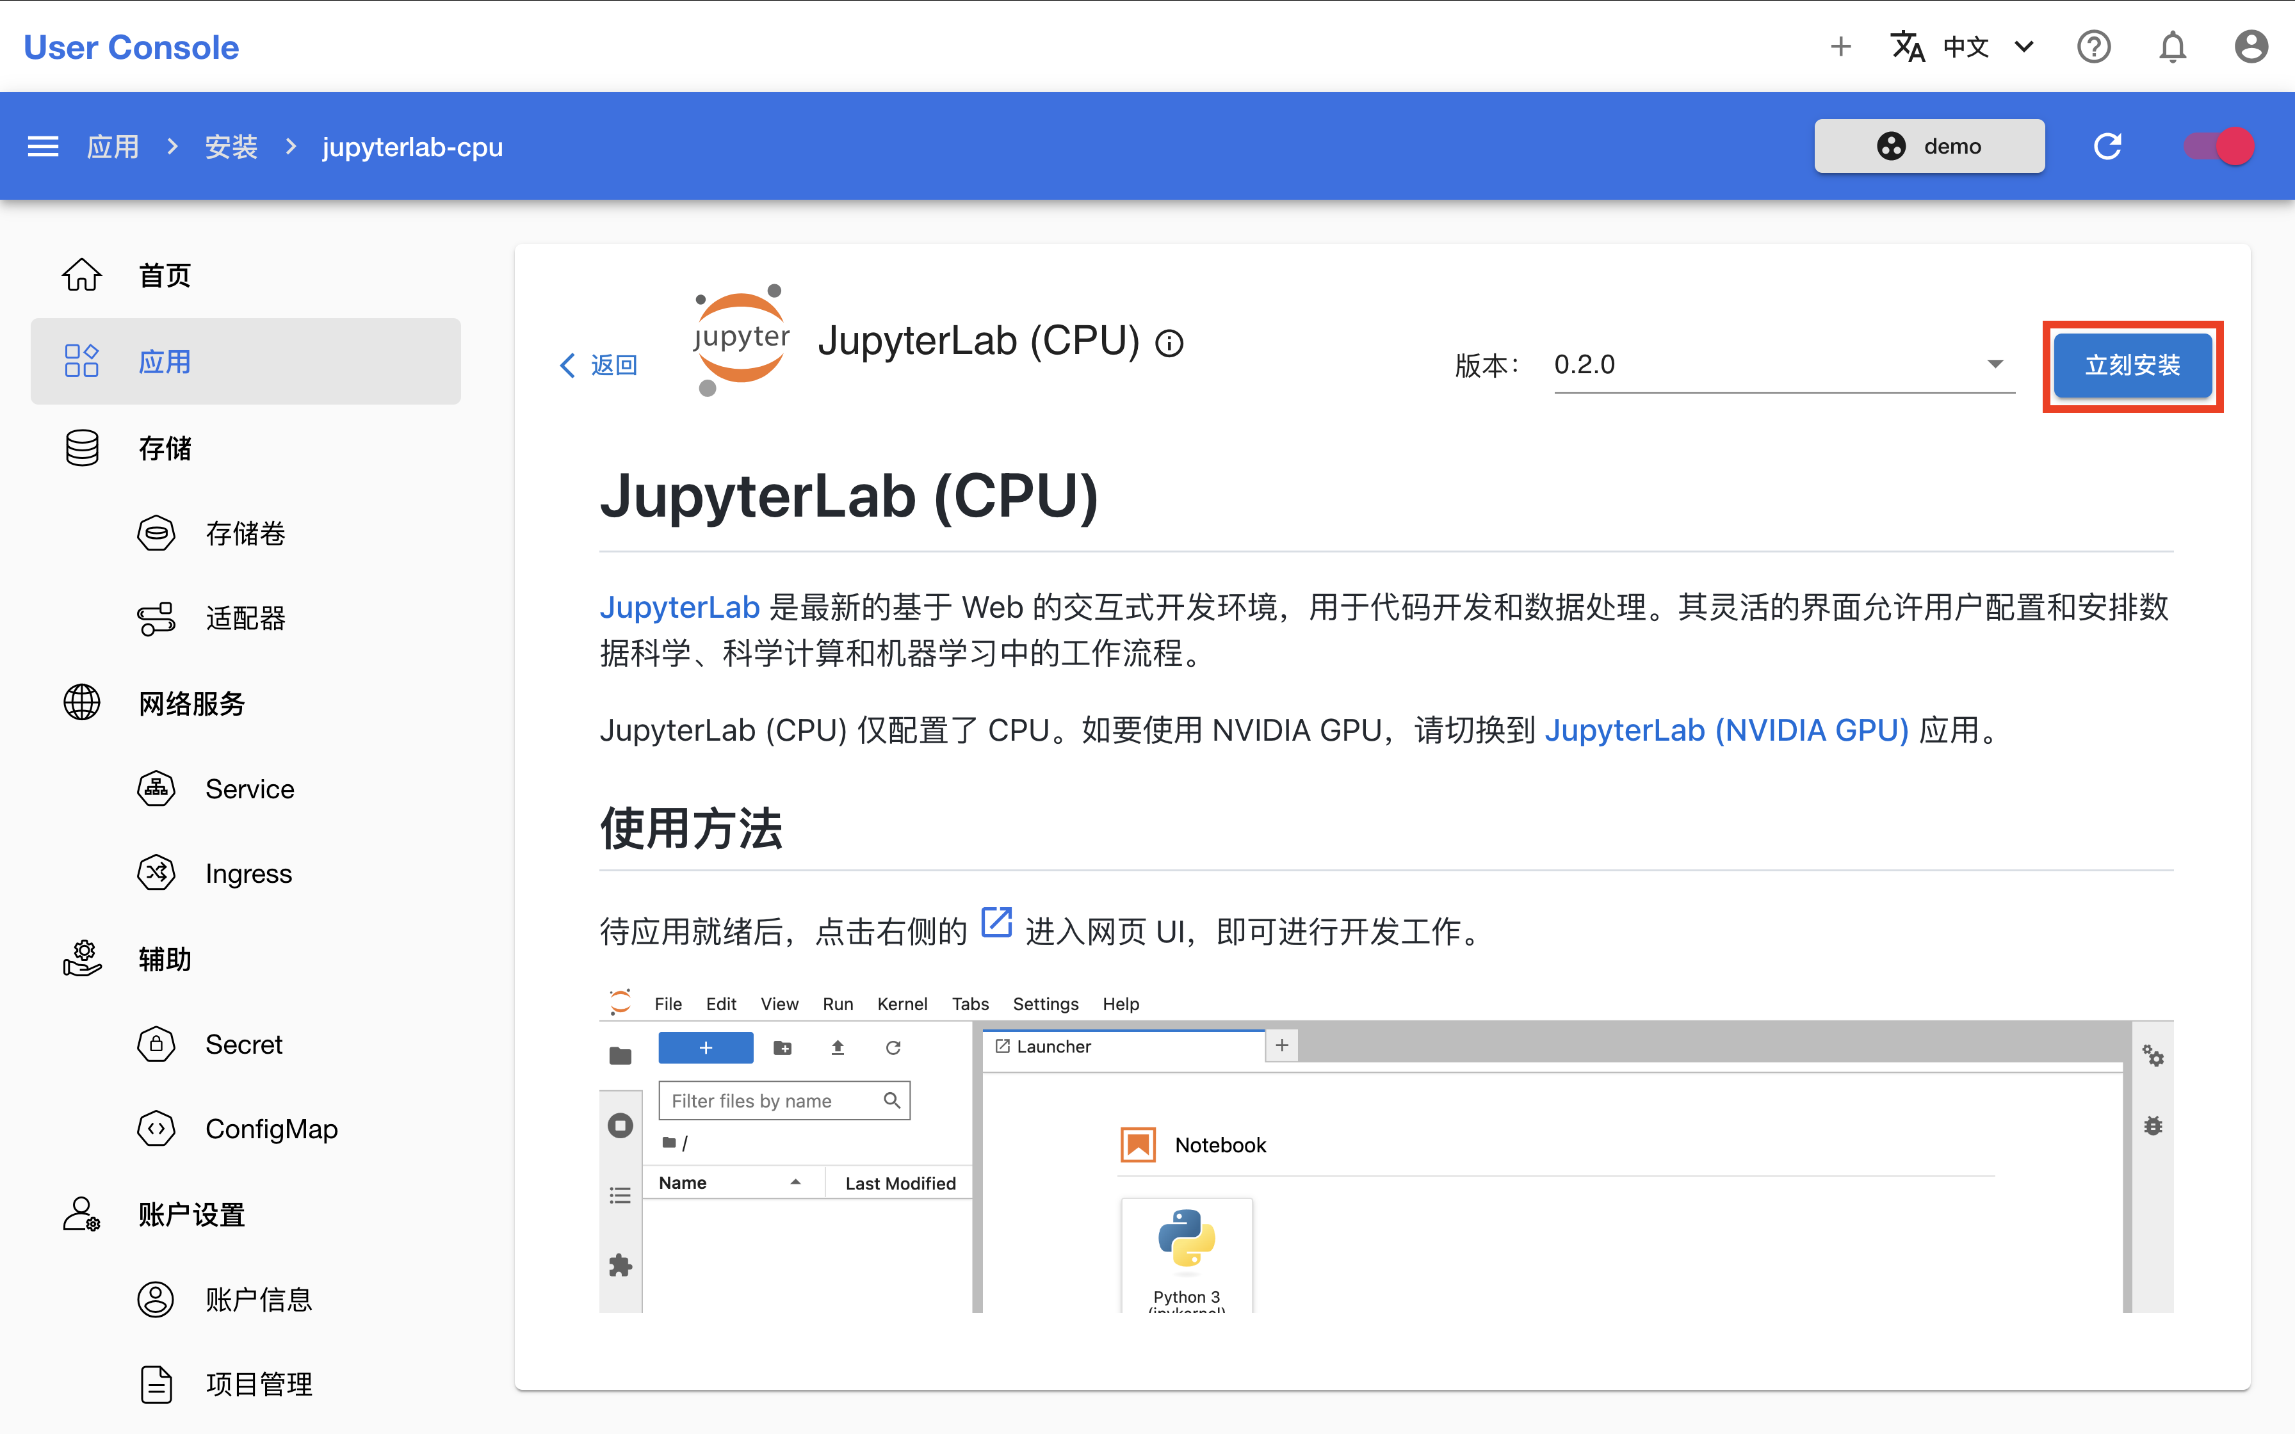Open 首页 in the sidebar
2295x1434 pixels.
[164, 275]
